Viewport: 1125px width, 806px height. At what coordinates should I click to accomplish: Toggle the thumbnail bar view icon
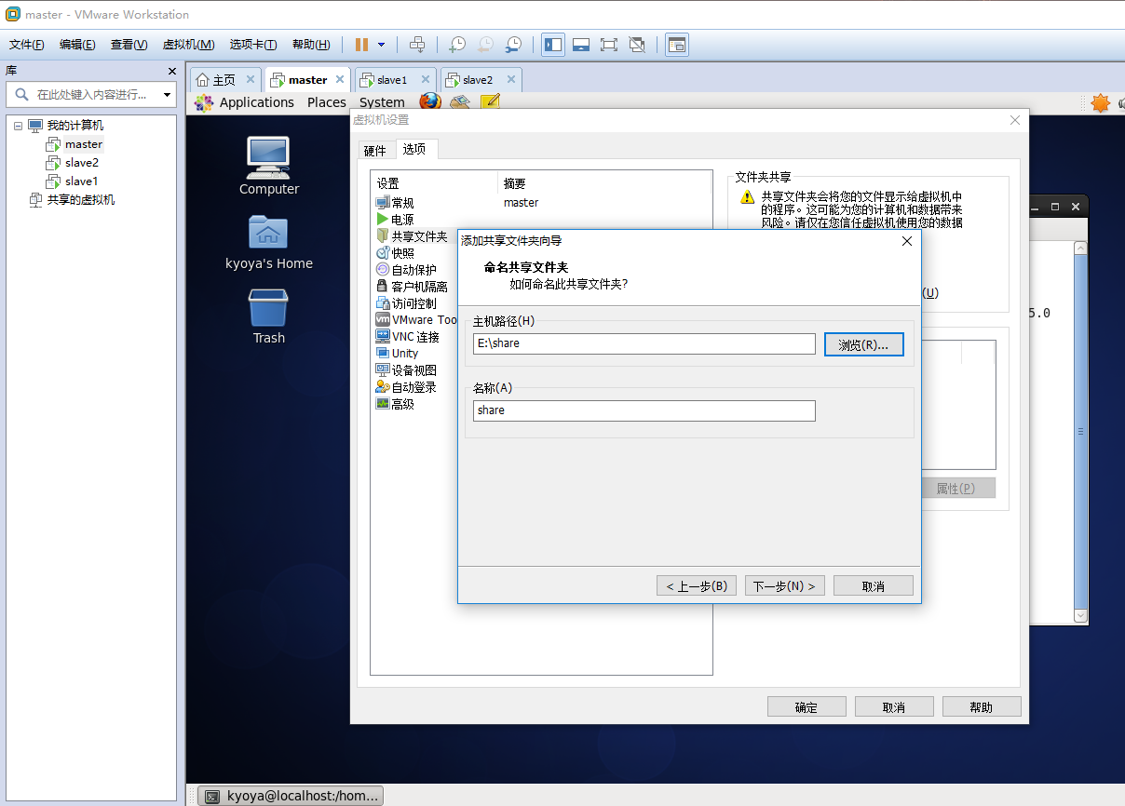click(581, 45)
